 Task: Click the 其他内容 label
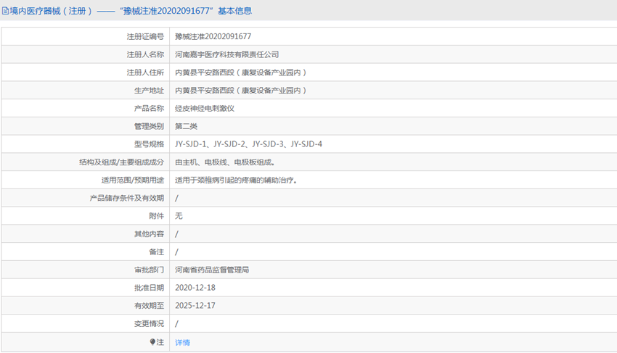click(149, 234)
